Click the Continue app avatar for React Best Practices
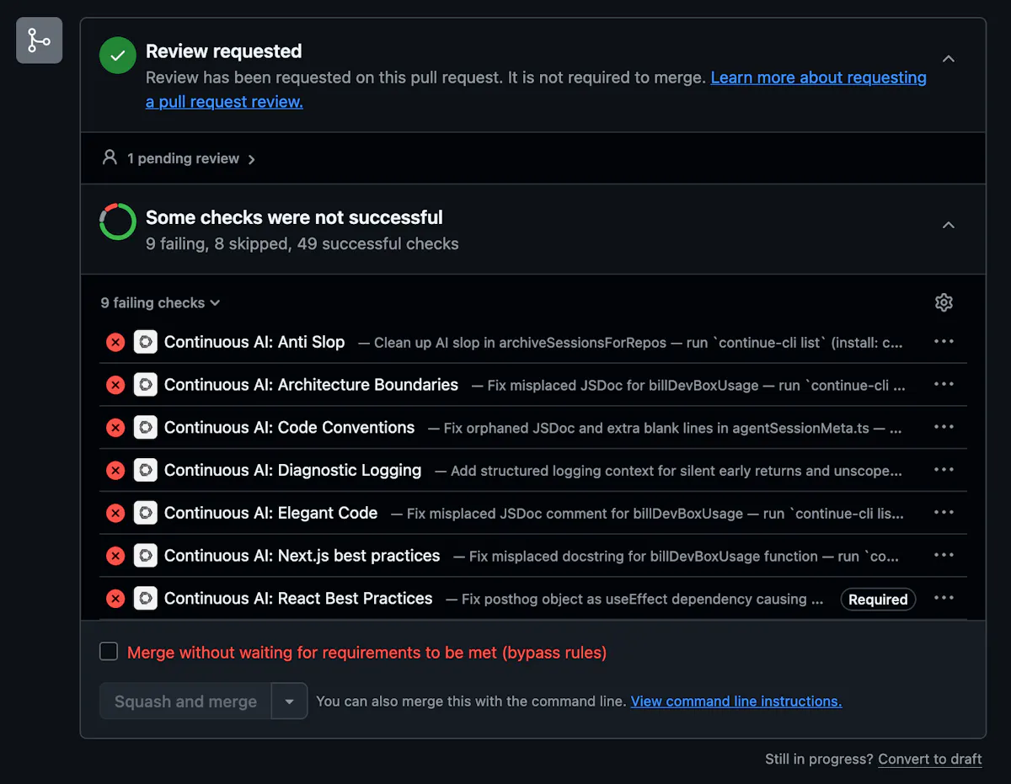This screenshot has width=1011, height=784. (146, 599)
